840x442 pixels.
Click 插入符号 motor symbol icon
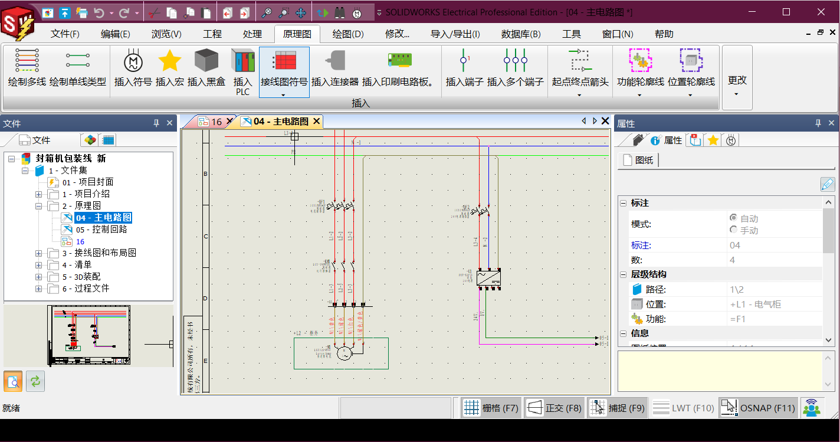click(x=133, y=61)
